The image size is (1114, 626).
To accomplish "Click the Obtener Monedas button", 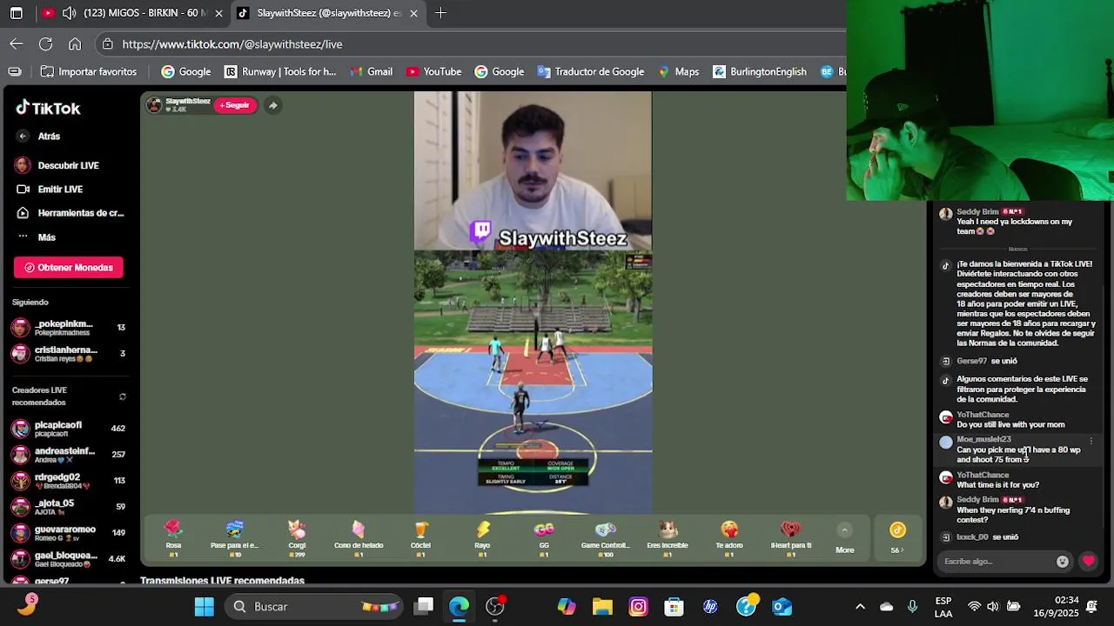I will (x=69, y=268).
